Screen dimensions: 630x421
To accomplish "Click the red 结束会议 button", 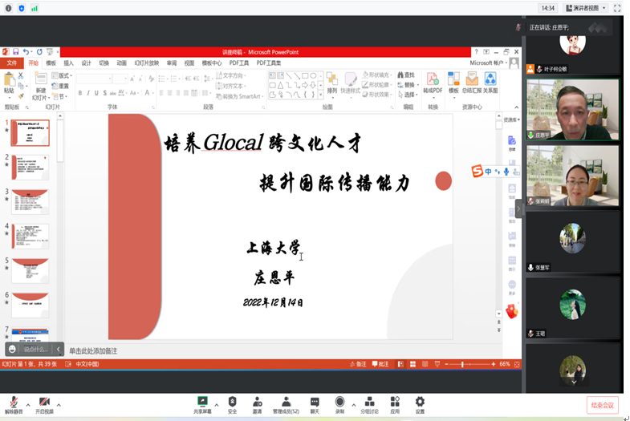I will (602, 405).
